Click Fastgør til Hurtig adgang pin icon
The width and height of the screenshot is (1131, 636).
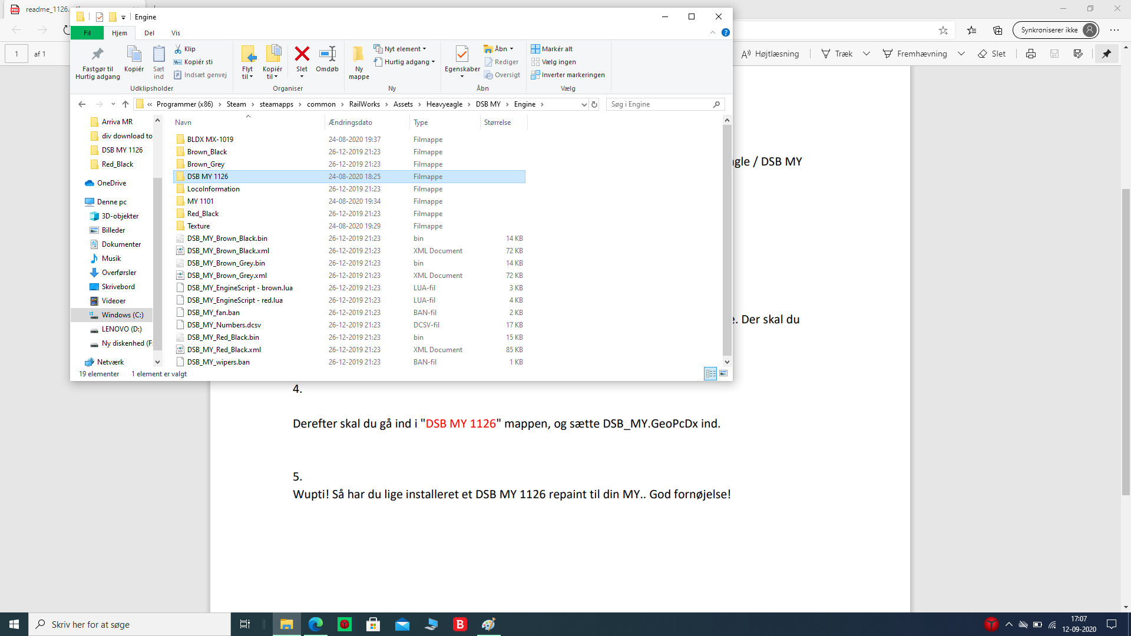point(98,54)
